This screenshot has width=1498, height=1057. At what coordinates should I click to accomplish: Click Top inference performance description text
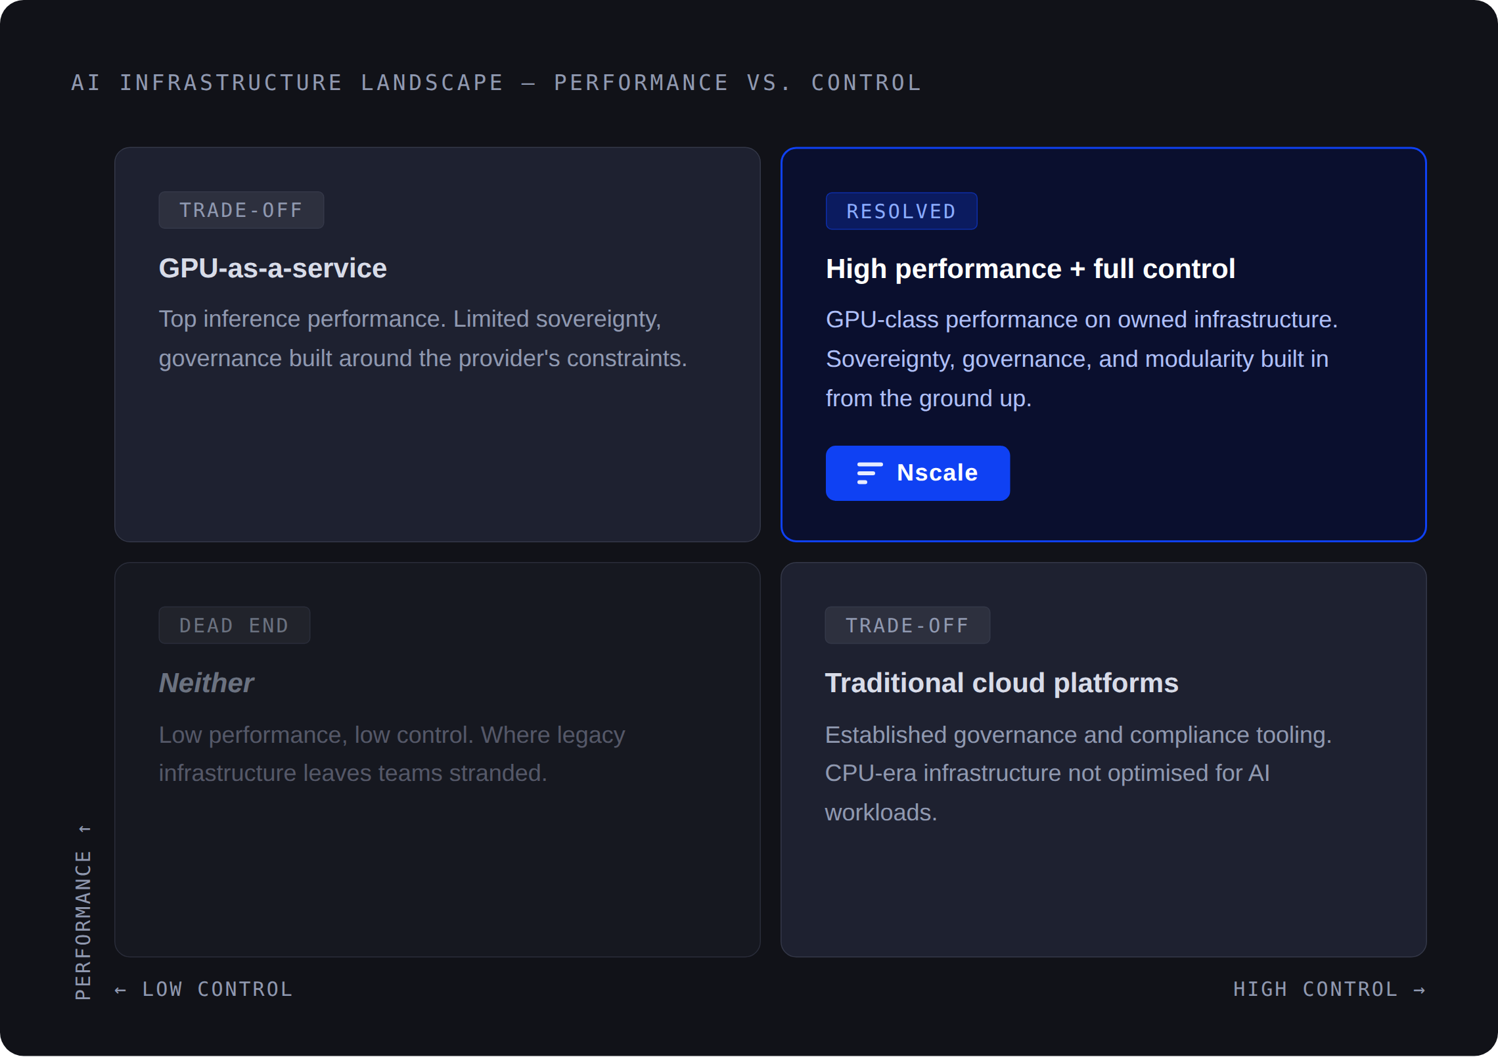(422, 339)
